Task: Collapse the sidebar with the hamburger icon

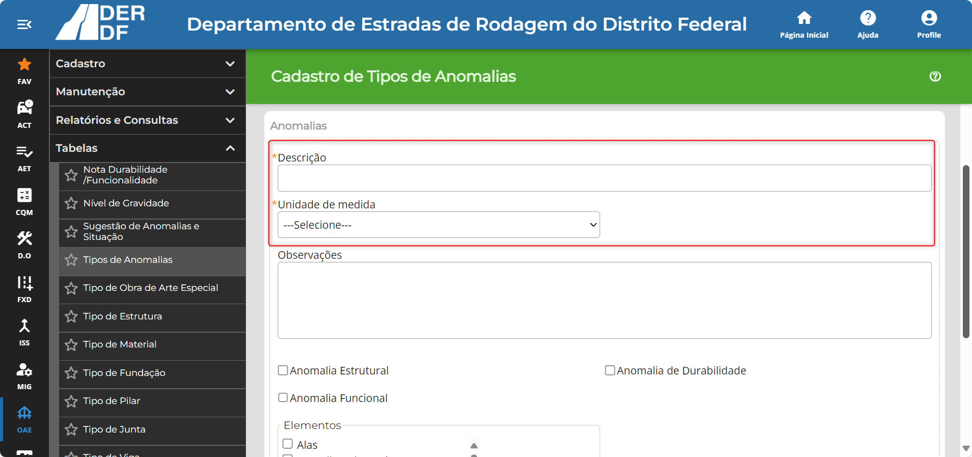Action: (x=24, y=24)
